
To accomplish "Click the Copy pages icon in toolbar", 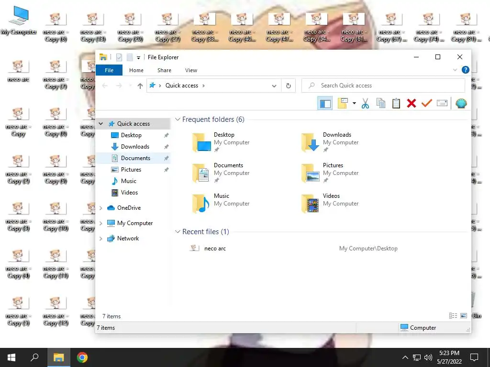I will pos(380,103).
